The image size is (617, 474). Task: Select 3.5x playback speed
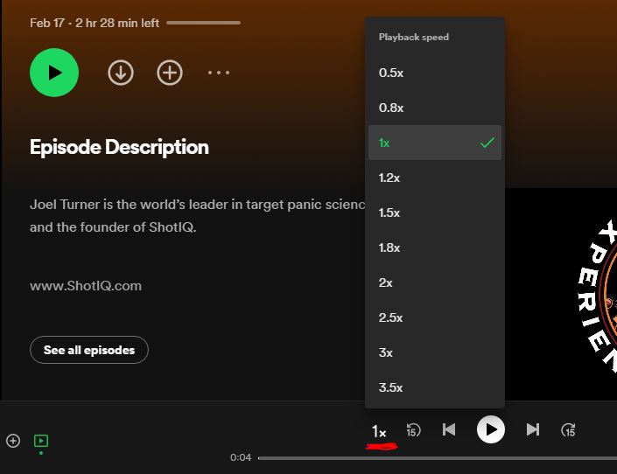pos(435,387)
